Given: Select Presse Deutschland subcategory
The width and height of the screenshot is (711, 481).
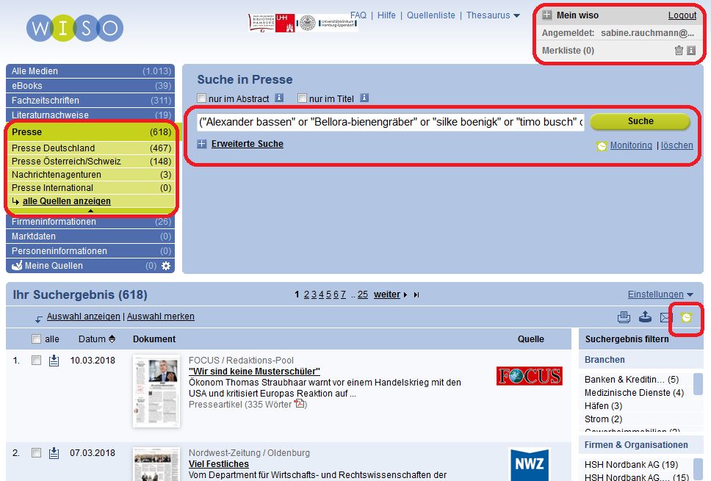Looking at the screenshot, I should point(91,148).
